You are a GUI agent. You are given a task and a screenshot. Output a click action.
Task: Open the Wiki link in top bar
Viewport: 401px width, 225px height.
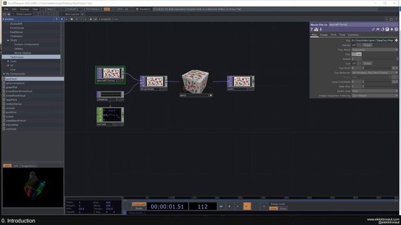pyautogui.click(x=50, y=9)
